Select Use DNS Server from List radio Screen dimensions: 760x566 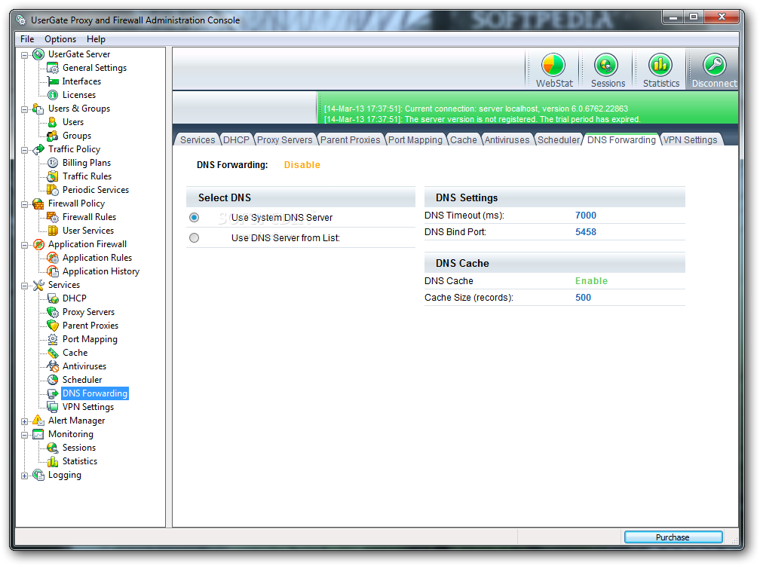[195, 238]
